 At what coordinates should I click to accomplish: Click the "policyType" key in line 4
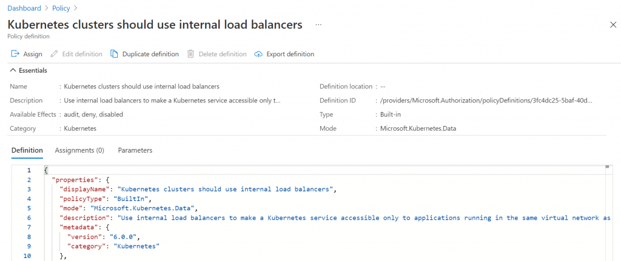82,199
